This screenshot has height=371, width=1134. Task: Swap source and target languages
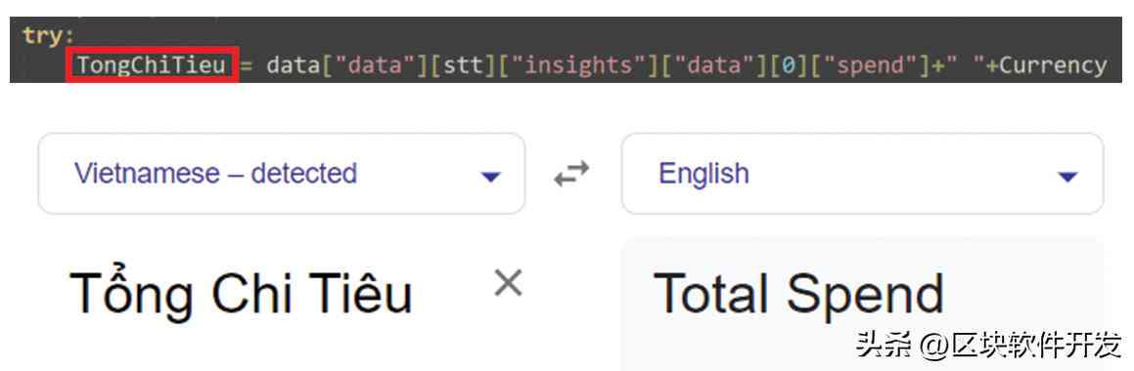click(x=572, y=174)
